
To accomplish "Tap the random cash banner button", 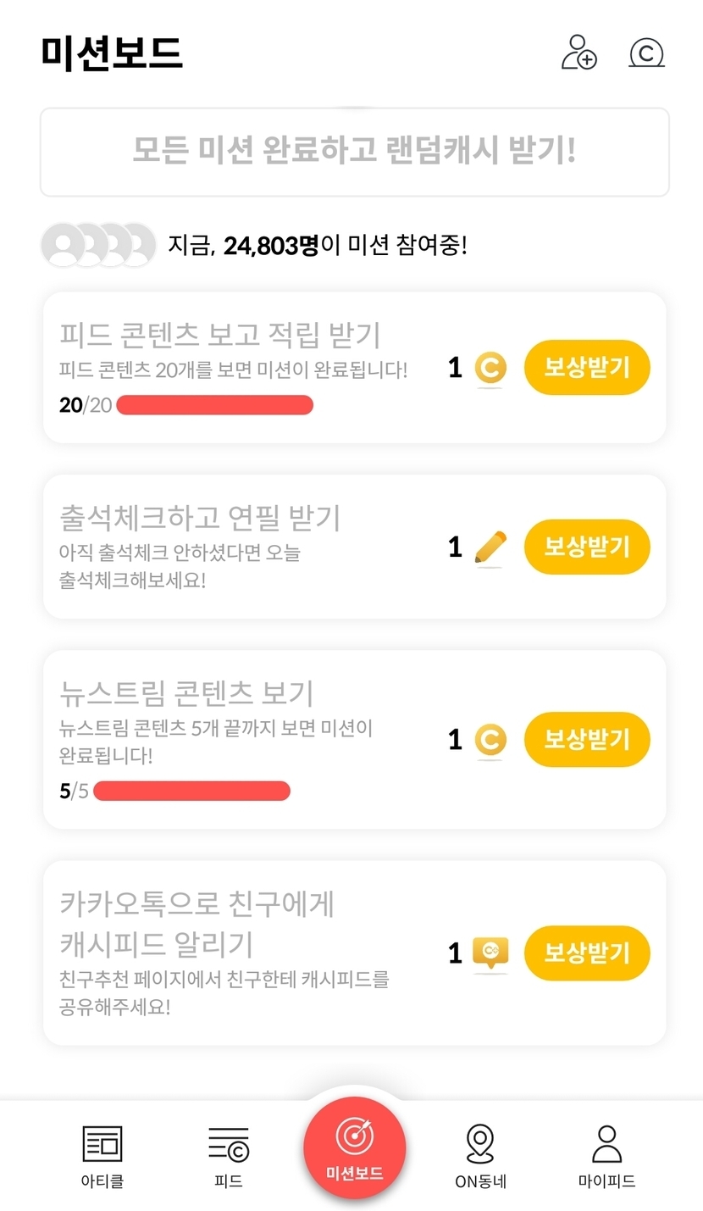I will 354,152.
